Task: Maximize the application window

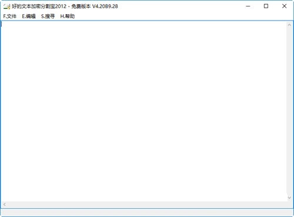Action: coord(266,6)
